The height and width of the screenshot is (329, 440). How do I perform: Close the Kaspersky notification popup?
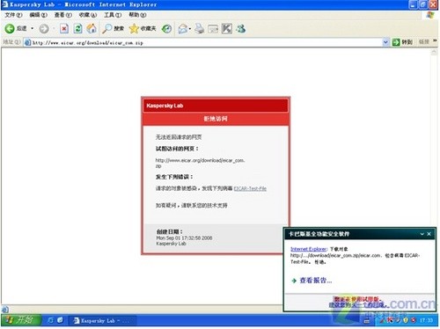tap(429, 234)
